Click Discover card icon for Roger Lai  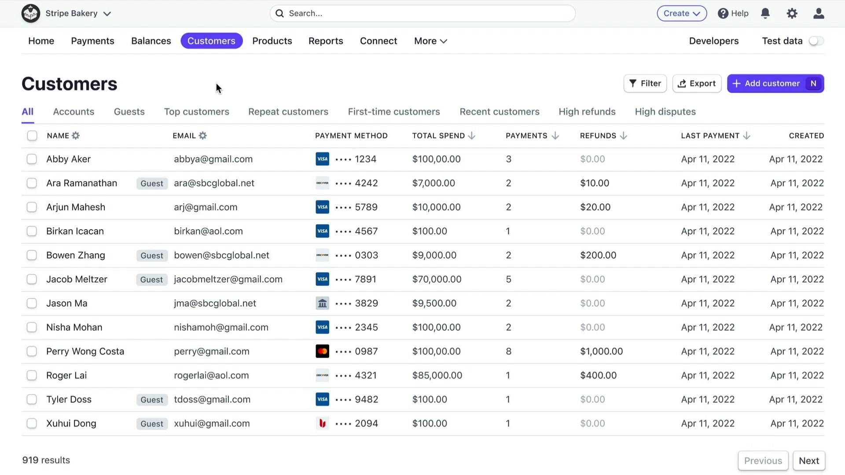pos(322,376)
